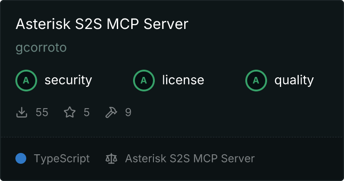Click the download count 55
Screen dimensions: 344x181
(42, 112)
